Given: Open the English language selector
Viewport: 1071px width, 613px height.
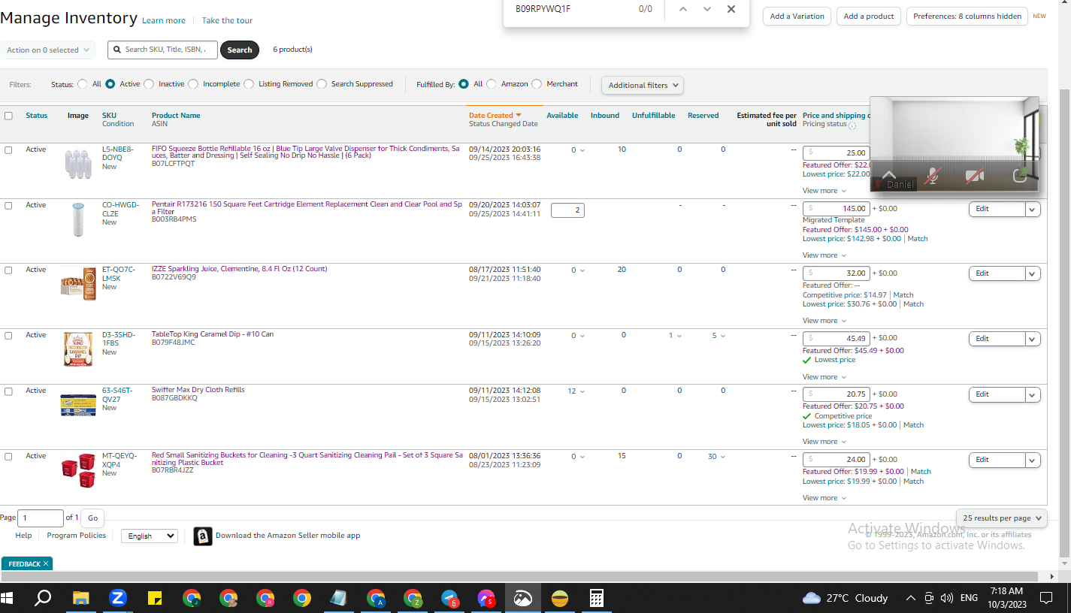Looking at the screenshot, I should click(149, 536).
